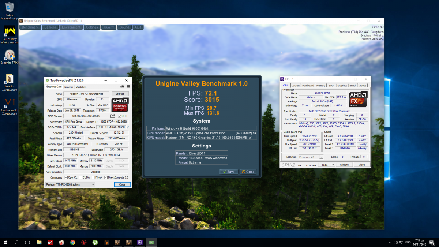Image resolution: width=439 pixels, height=247 pixels.
Task: Open the Settings menu in Valley
Action: coord(92,27)
